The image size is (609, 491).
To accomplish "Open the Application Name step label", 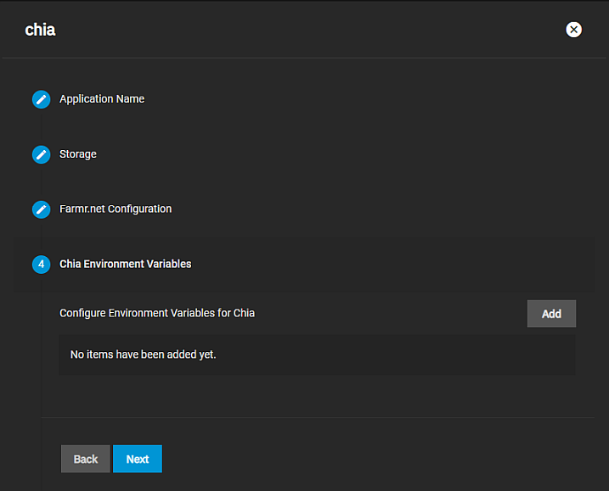I will pos(102,99).
